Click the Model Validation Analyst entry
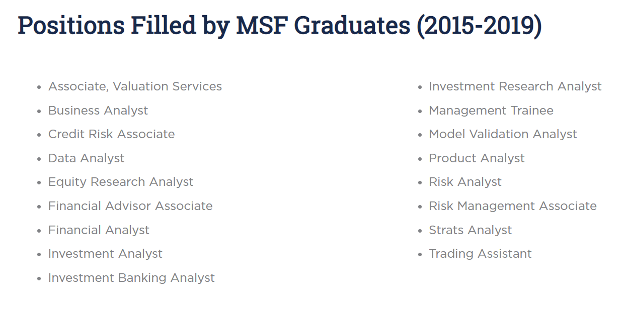622x312 pixels. click(x=503, y=134)
